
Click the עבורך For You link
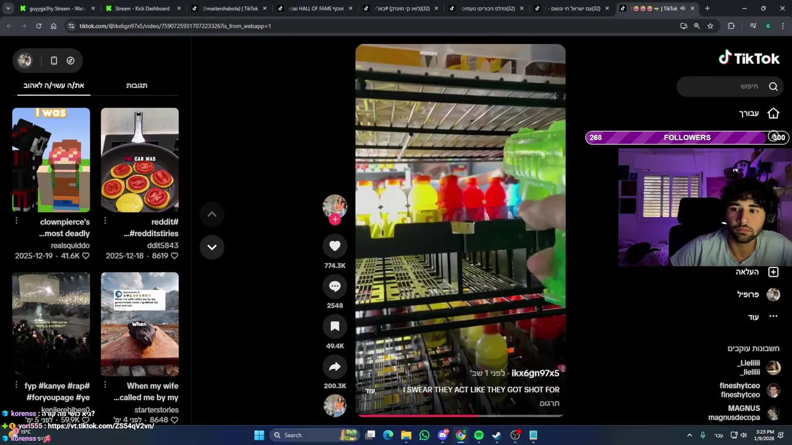(x=749, y=113)
